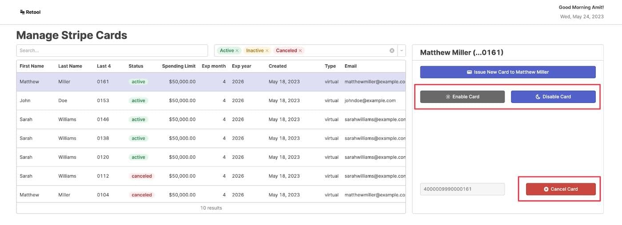
Task: Clear all status filters with the circled x icon
Action: (392, 50)
